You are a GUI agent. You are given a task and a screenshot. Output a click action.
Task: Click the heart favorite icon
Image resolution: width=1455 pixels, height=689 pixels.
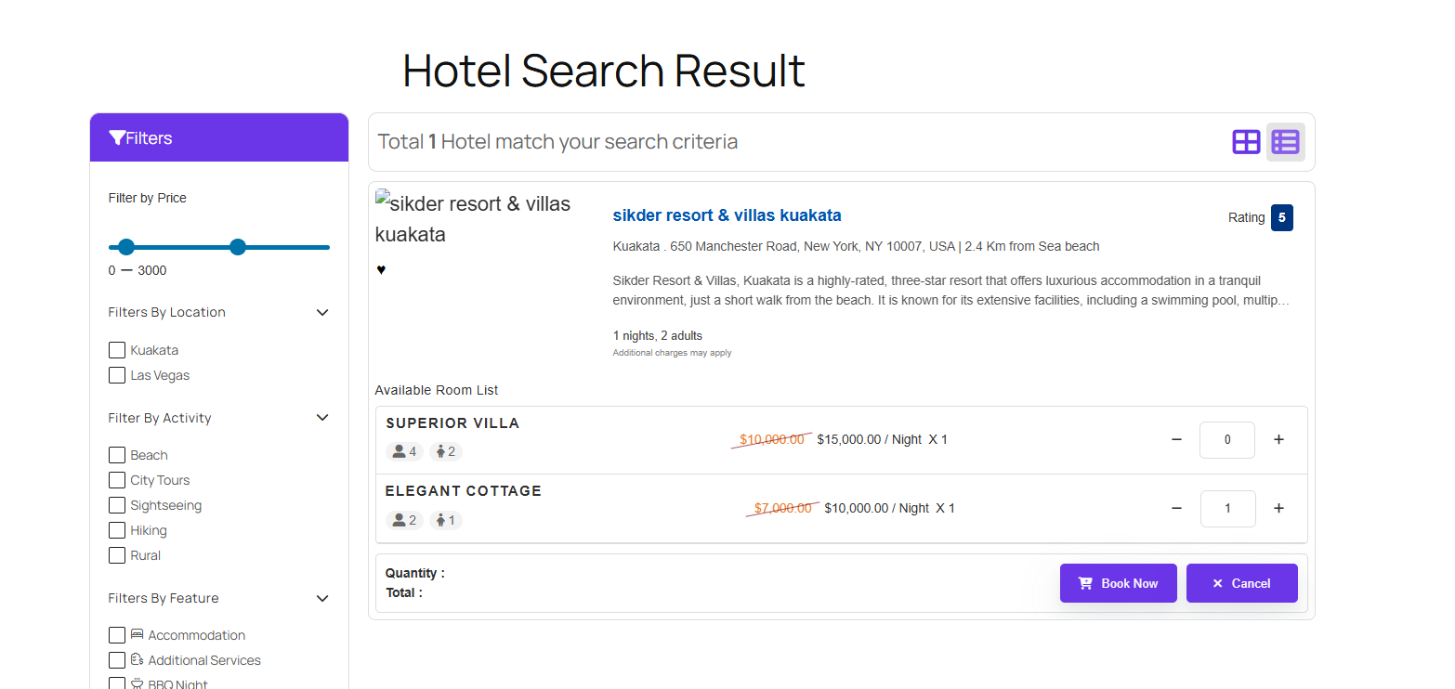point(381,270)
